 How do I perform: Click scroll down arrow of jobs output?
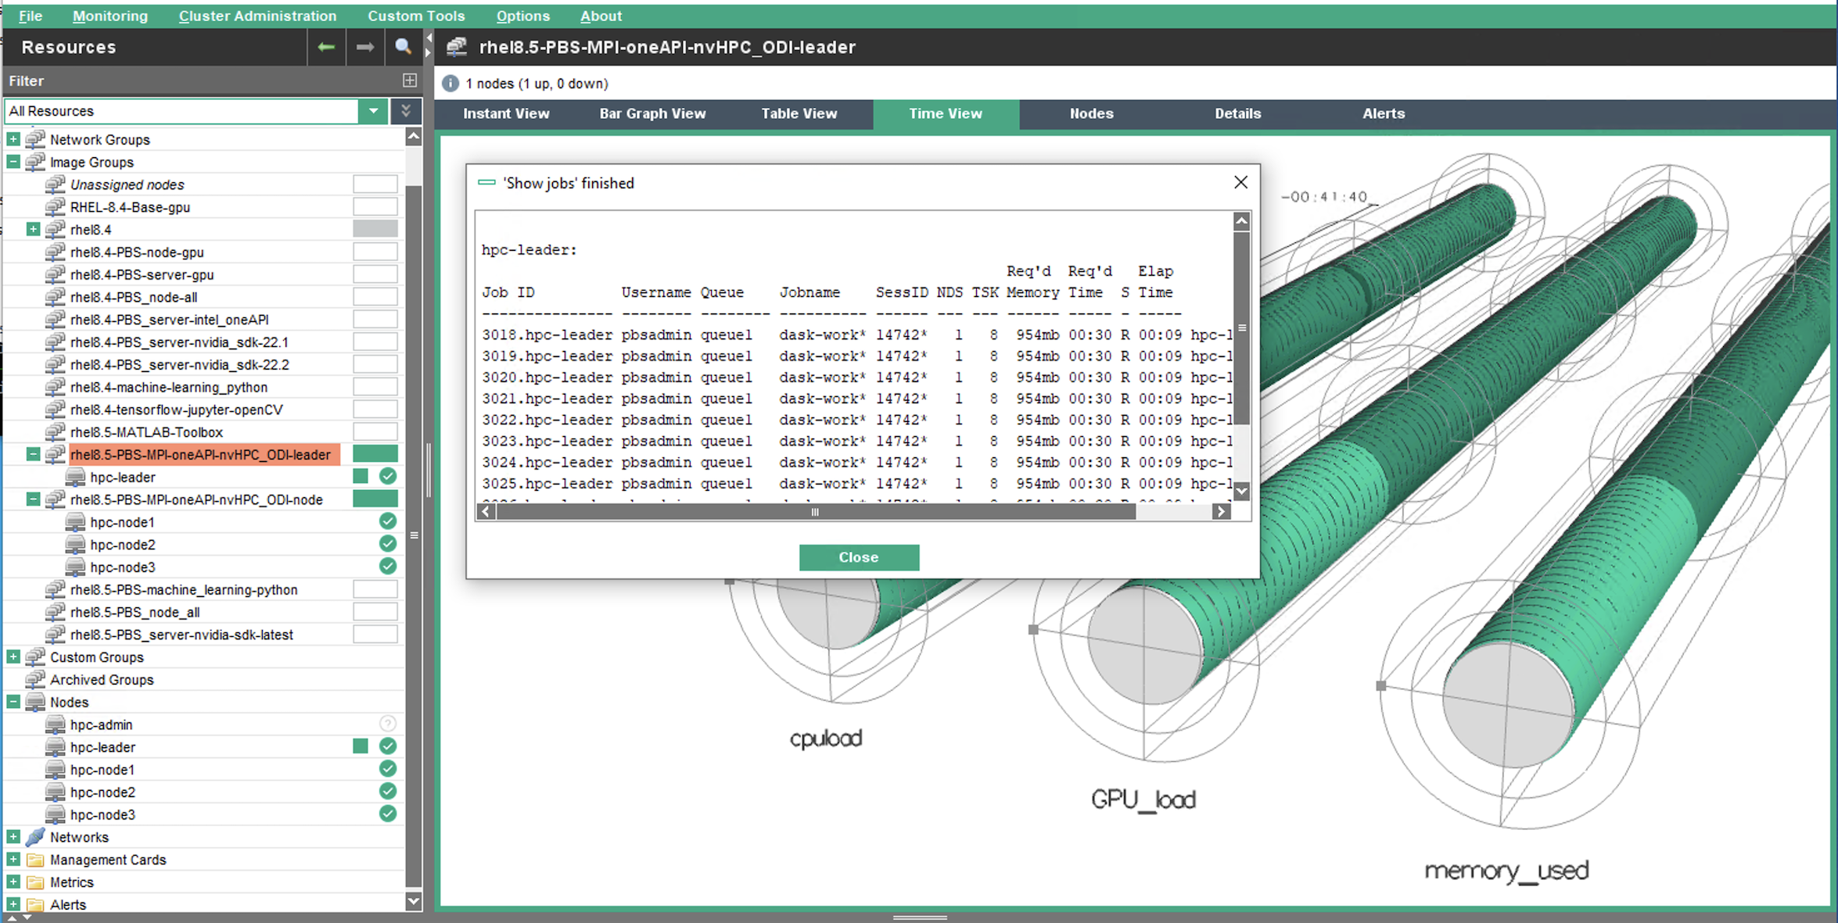(1241, 491)
